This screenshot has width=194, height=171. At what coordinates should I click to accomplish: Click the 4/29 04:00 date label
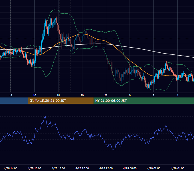pyautogui.click(x=177, y=168)
